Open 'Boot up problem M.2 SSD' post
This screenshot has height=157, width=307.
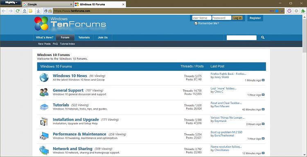pyautogui.click(x=226, y=132)
